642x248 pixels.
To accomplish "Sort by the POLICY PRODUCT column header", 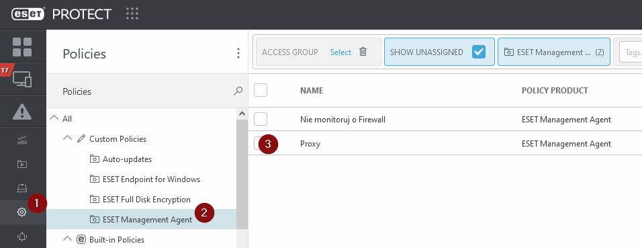I will (x=555, y=90).
